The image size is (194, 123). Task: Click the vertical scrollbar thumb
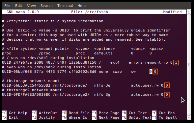pos(189,65)
